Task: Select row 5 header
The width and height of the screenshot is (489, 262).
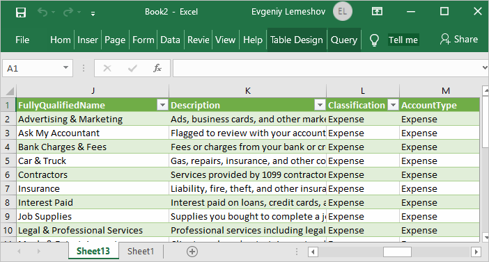Action: [8, 161]
